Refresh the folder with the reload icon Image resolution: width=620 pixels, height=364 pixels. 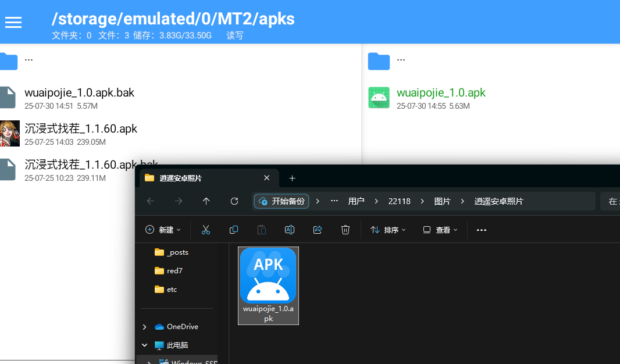pyautogui.click(x=234, y=201)
